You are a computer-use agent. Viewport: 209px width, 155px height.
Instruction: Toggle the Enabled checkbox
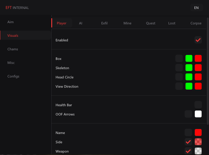coord(198,40)
